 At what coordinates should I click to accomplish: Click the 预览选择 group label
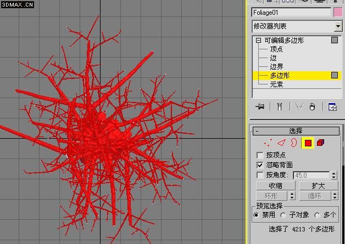(x=269, y=206)
